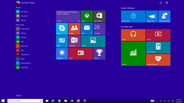Open the volume control tray icon

tap(169, 101)
